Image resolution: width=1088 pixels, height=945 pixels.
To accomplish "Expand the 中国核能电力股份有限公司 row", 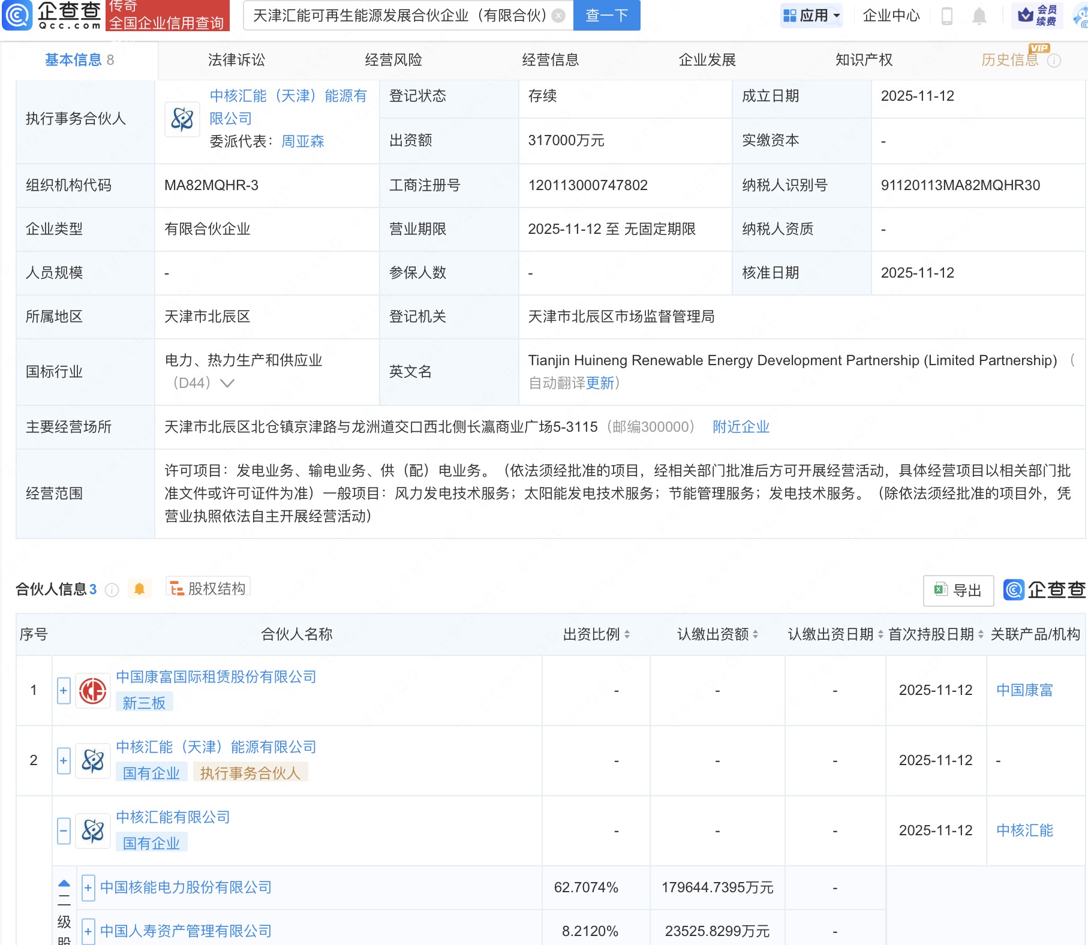I will click(88, 887).
